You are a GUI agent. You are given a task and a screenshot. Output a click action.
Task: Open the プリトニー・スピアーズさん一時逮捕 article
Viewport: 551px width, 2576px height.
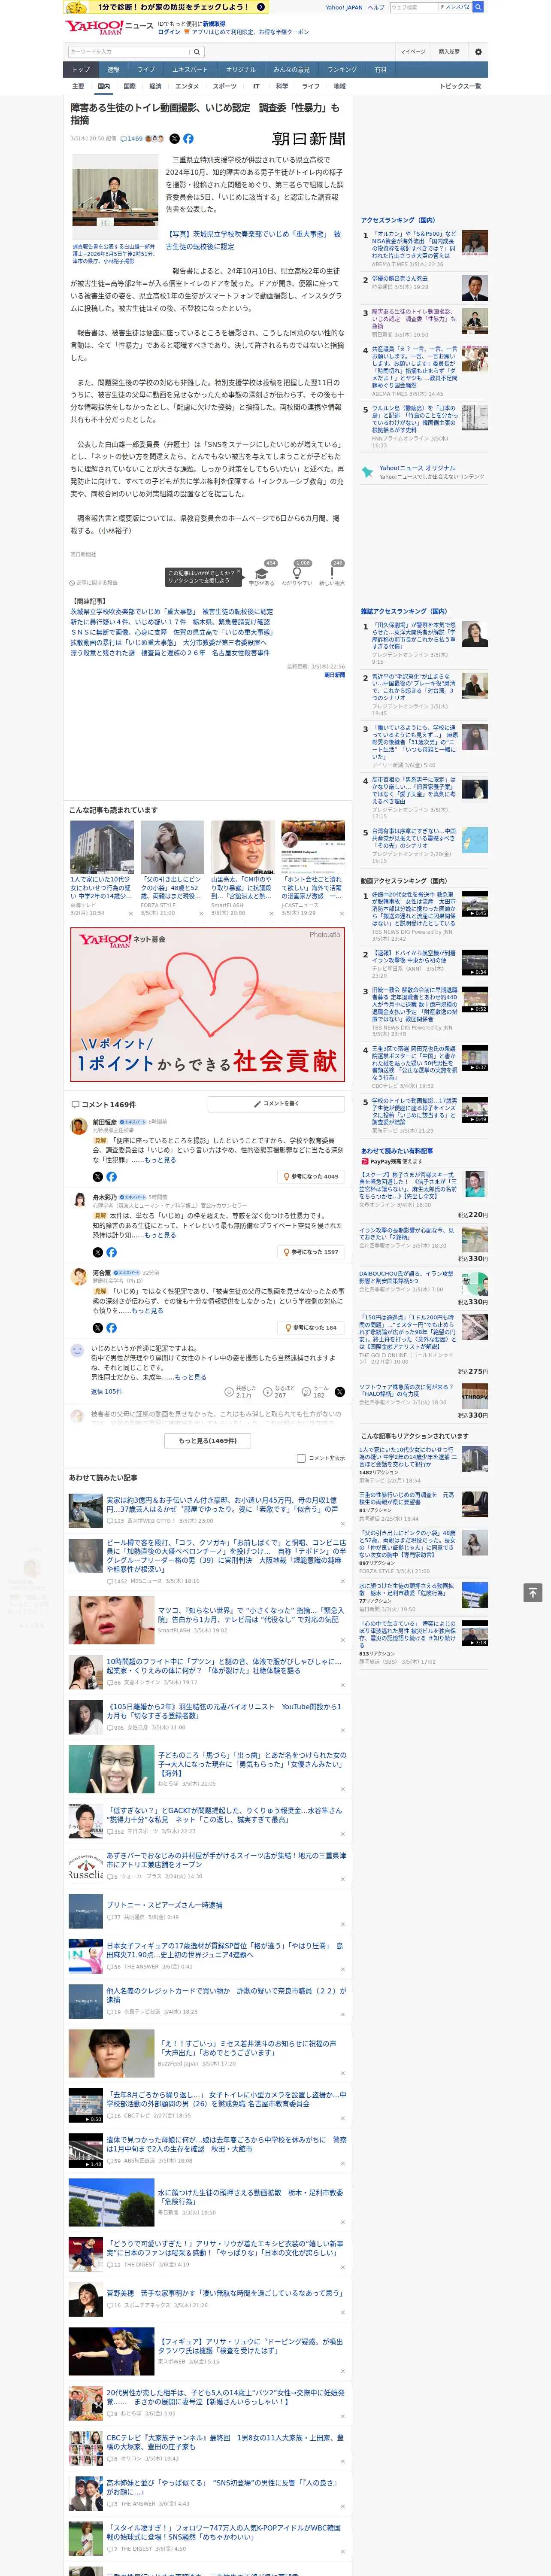click(164, 1905)
